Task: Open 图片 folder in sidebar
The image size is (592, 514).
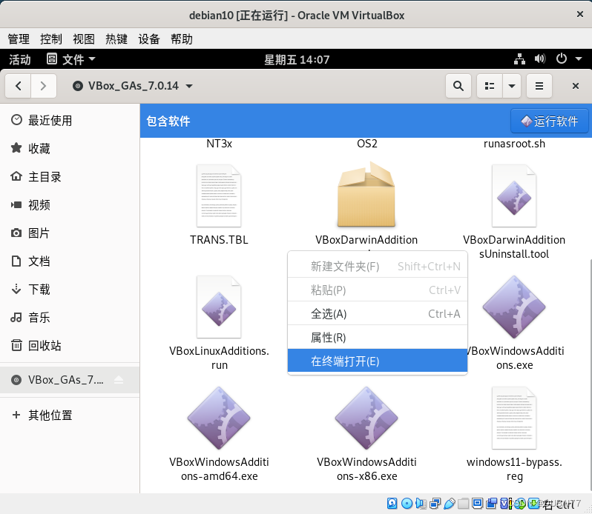Action: pyautogui.click(x=70, y=233)
